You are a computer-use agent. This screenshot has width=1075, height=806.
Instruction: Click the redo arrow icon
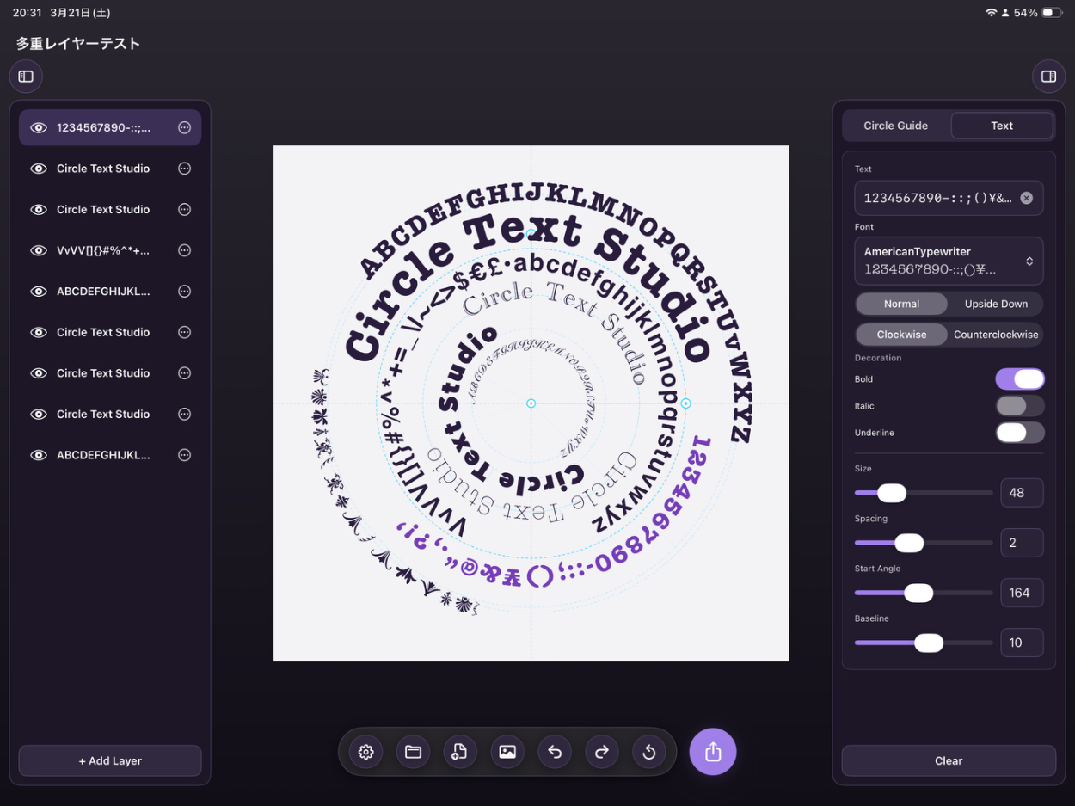click(602, 752)
